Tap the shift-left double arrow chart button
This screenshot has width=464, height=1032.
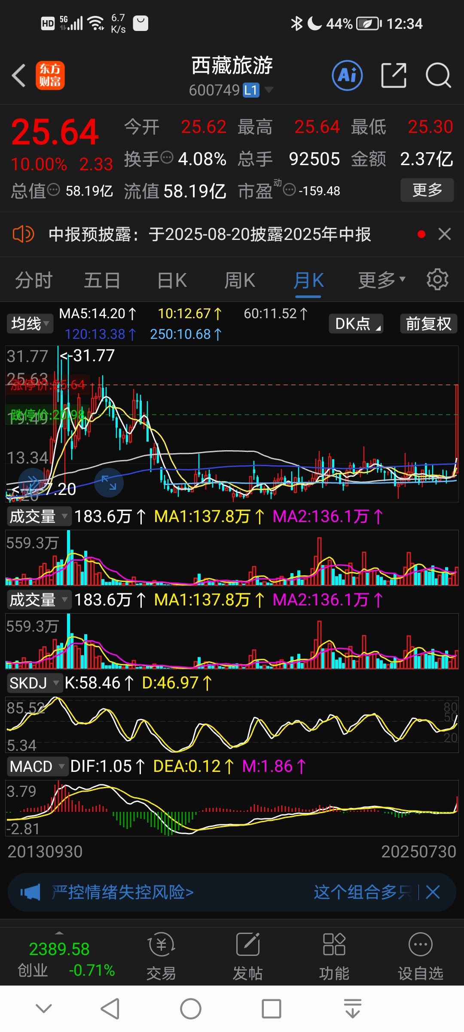pos(33,482)
